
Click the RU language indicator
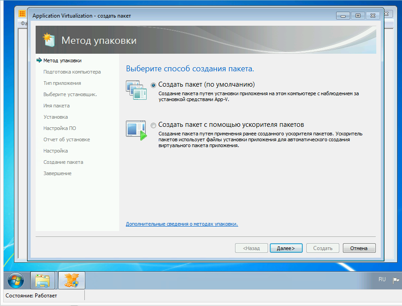(382, 280)
